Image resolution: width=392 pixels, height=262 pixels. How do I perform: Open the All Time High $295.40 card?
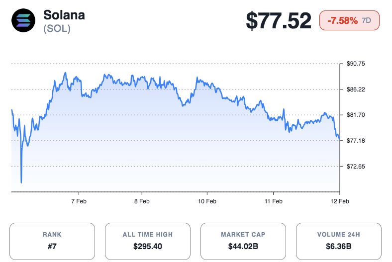148,241
